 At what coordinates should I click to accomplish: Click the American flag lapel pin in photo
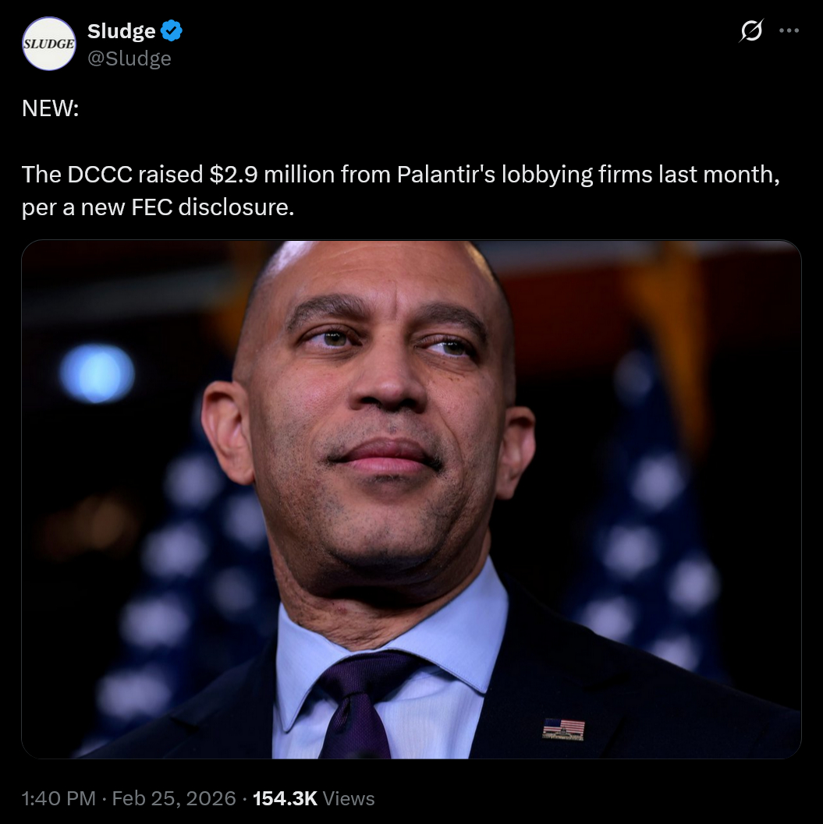point(563,730)
